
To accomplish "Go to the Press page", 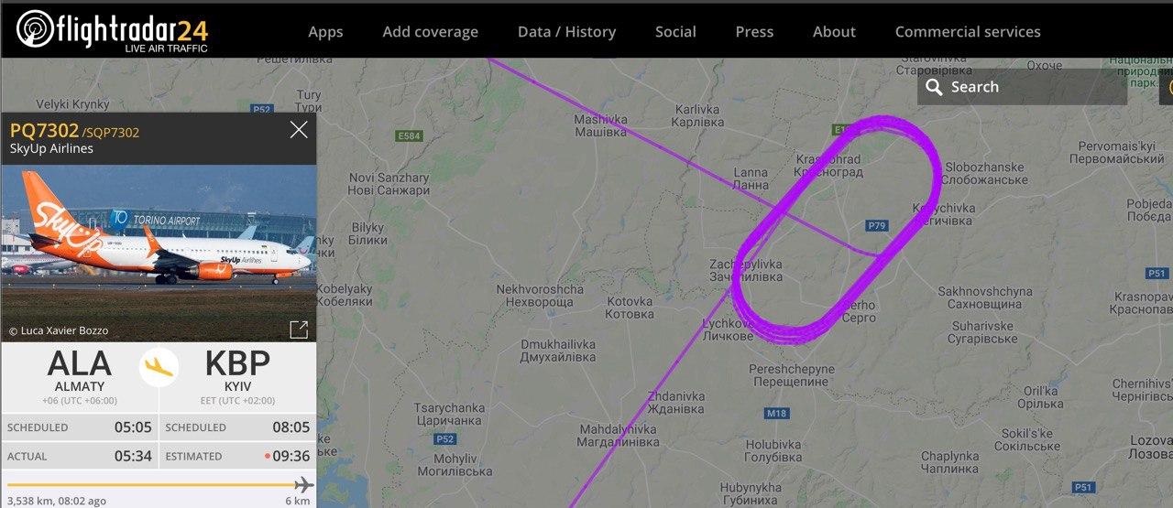I will [754, 32].
